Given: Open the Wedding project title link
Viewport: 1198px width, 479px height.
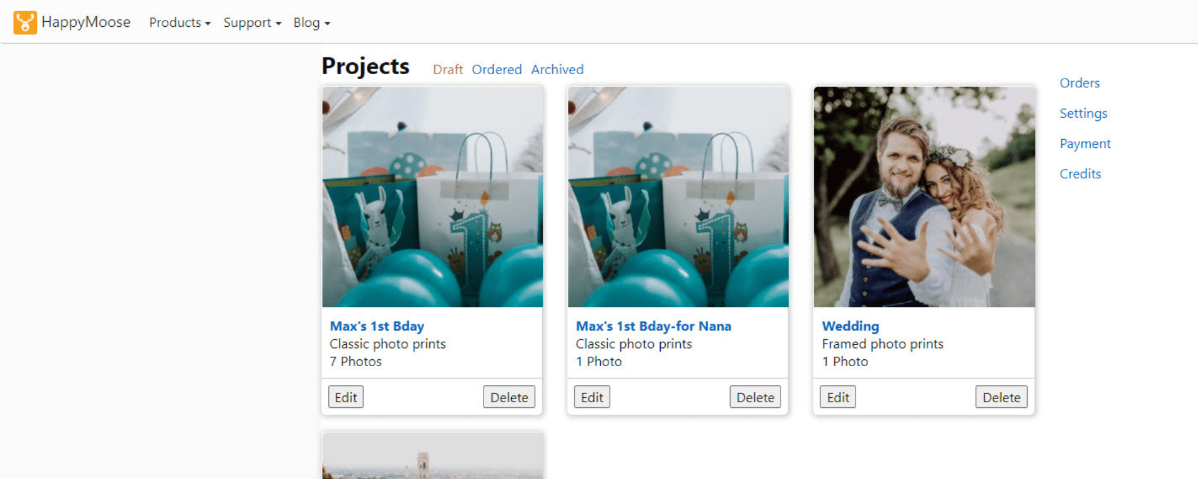Looking at the screenshot, I should (850, 326).
